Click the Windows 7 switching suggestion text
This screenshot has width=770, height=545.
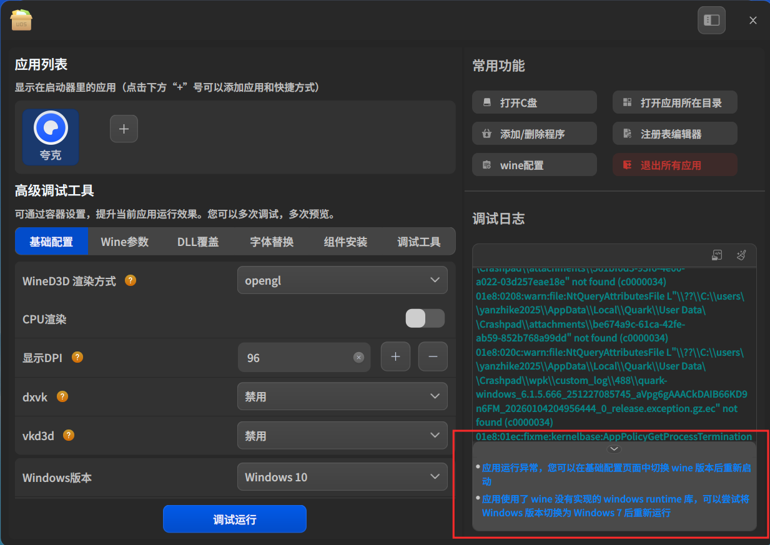coord(616,506)
